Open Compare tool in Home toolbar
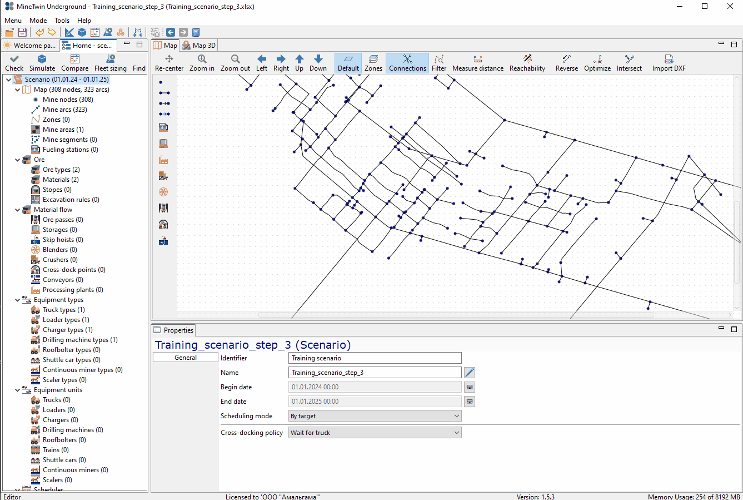Screen dimensions: 743x500 pos(74,63)
